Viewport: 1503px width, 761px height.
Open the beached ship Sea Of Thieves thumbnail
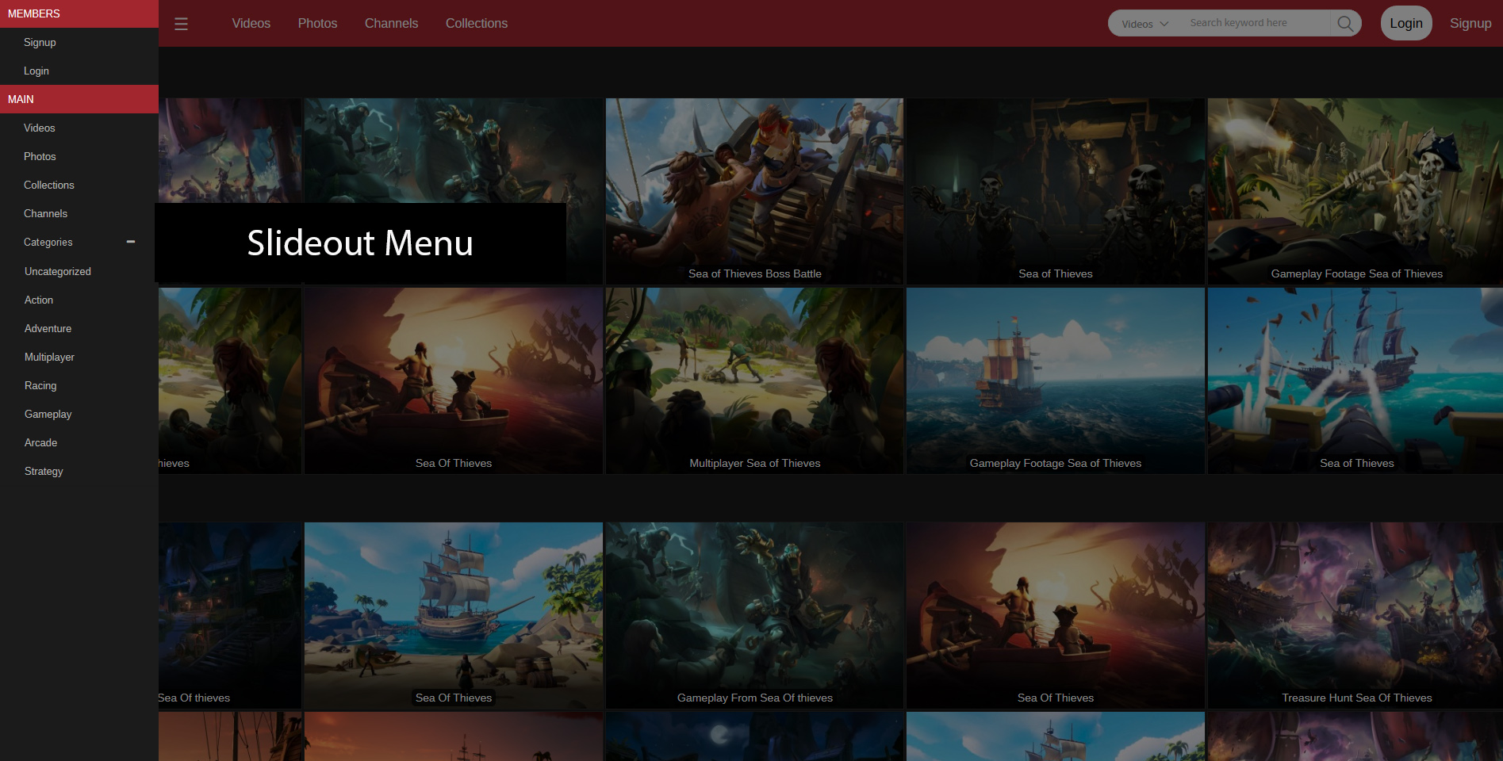[454, 615]
